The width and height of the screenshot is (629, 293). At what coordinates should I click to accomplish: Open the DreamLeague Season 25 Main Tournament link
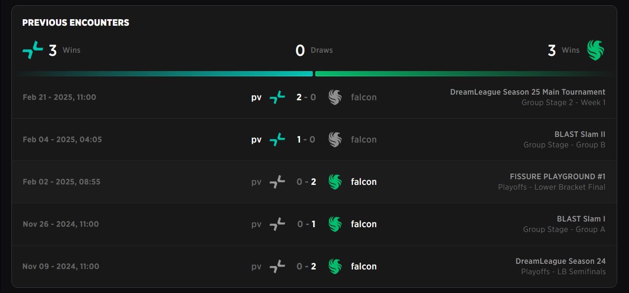tap(528, 92)
